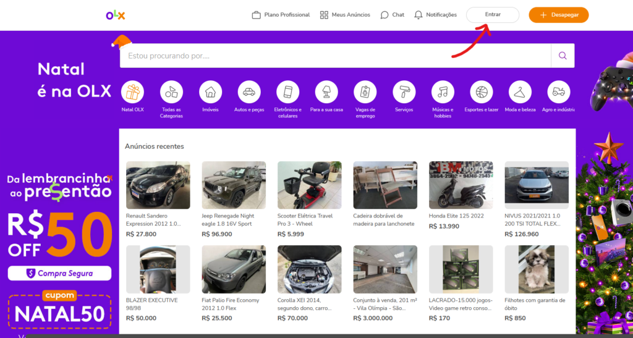Viewport: 633px width, 338px height.
Task: Go to Meus Anúncios
Action: click(345, 15)
